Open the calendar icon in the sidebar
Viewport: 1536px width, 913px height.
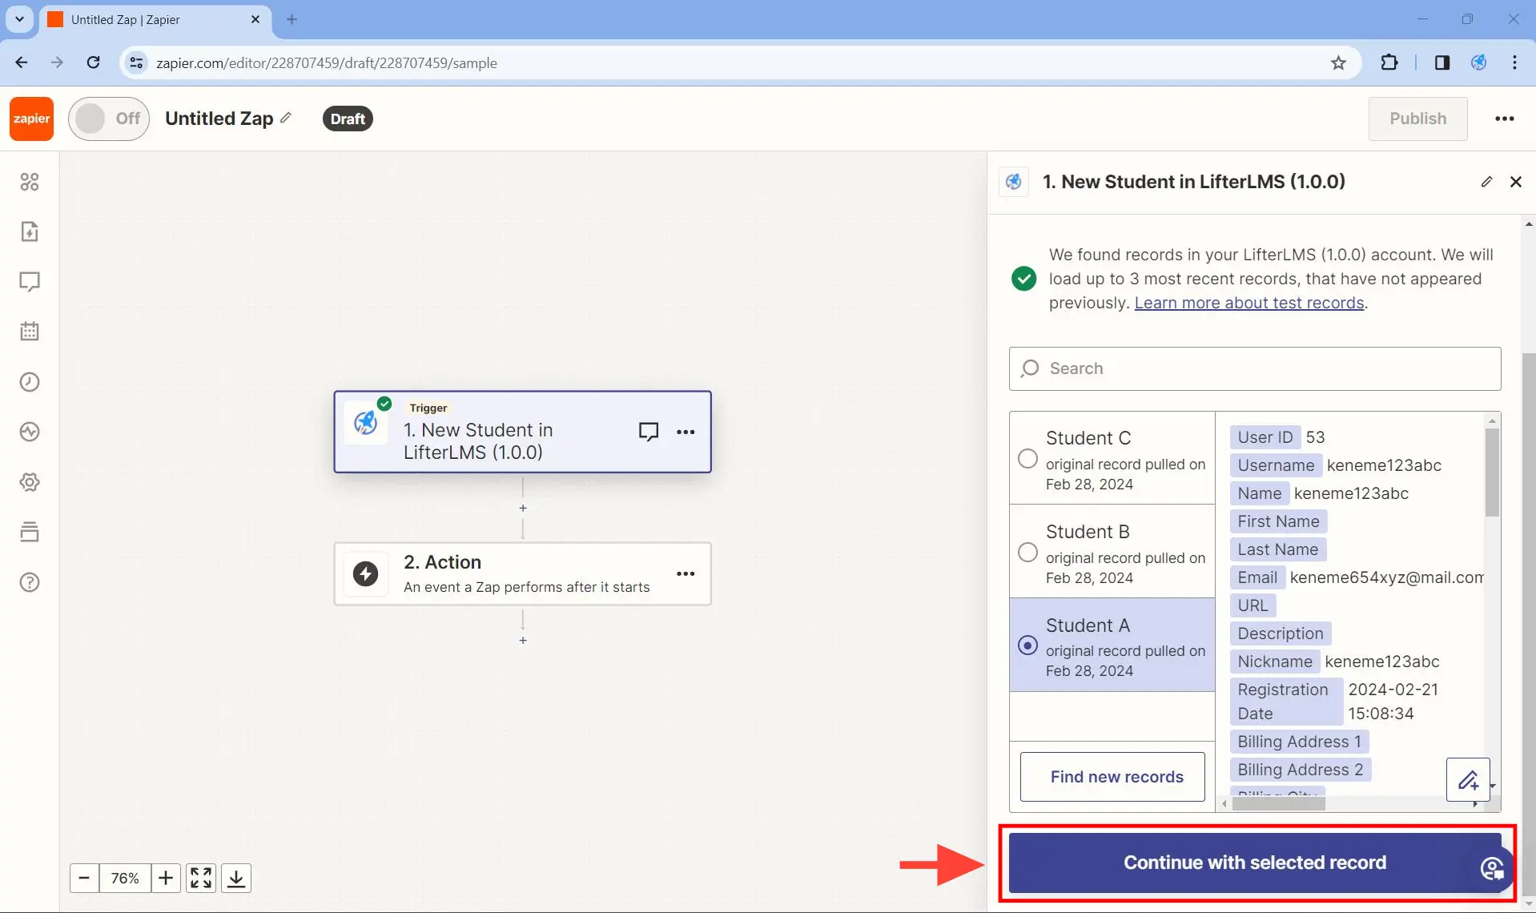coord(30,332)
